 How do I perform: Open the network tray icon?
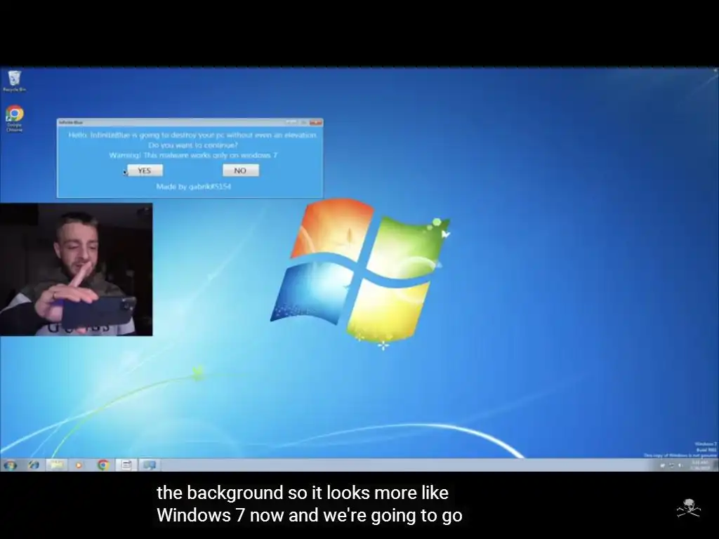672,465
